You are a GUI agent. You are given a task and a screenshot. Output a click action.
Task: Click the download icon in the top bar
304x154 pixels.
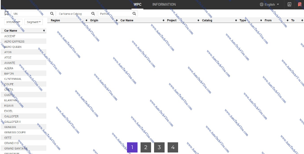pos(289,5)
